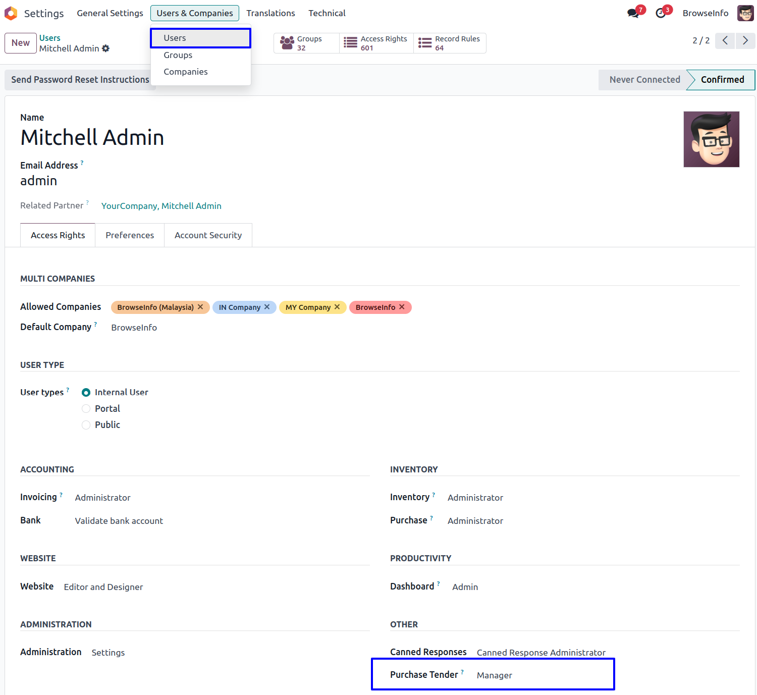The height and width of the screenshot is (695, 757).
Task: Open the gear actions icon beside Mitchell Admin
Action: [105, 48]
